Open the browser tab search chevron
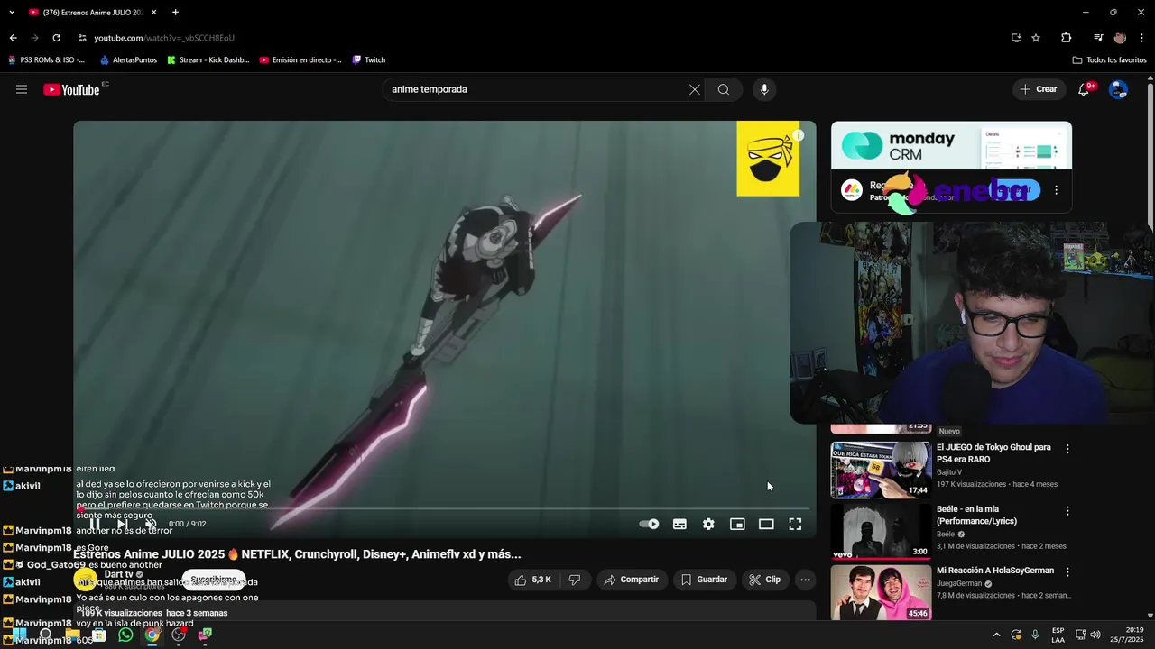Screen dimensions: 1155x649 click(x=12, y=13)
